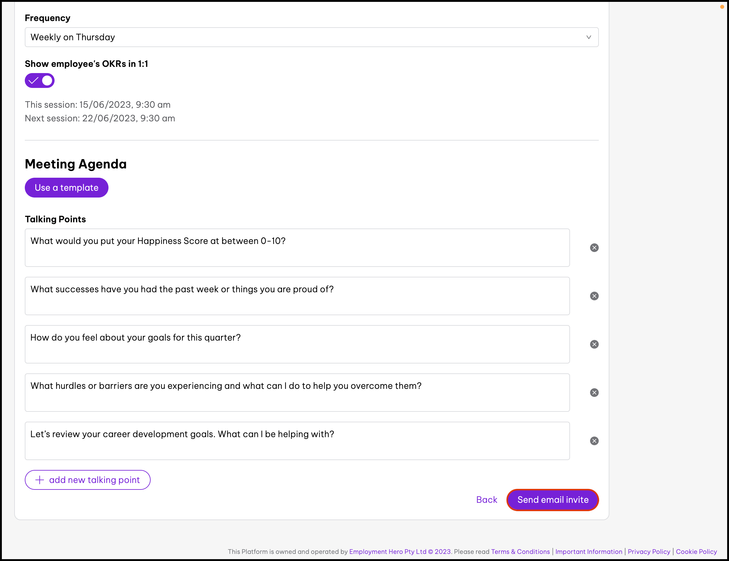This screenshot has height=561, width=729.
Task: Click the plus icon for new talking point
Action: click(x=40, y=480)
